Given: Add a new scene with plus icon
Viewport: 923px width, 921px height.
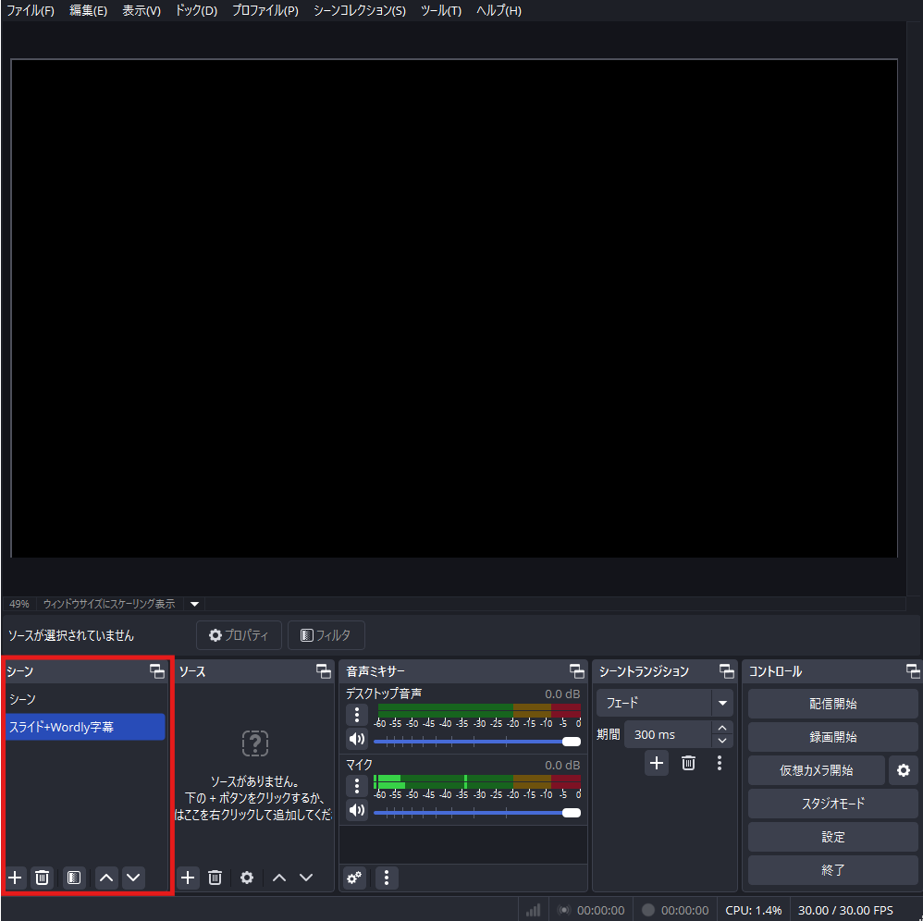Looking at the screenshot, I should (15, 878).
